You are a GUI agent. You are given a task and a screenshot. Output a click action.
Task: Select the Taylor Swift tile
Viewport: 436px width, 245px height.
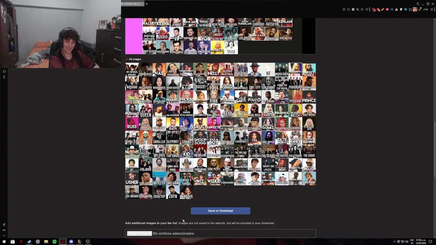(296, 138)
